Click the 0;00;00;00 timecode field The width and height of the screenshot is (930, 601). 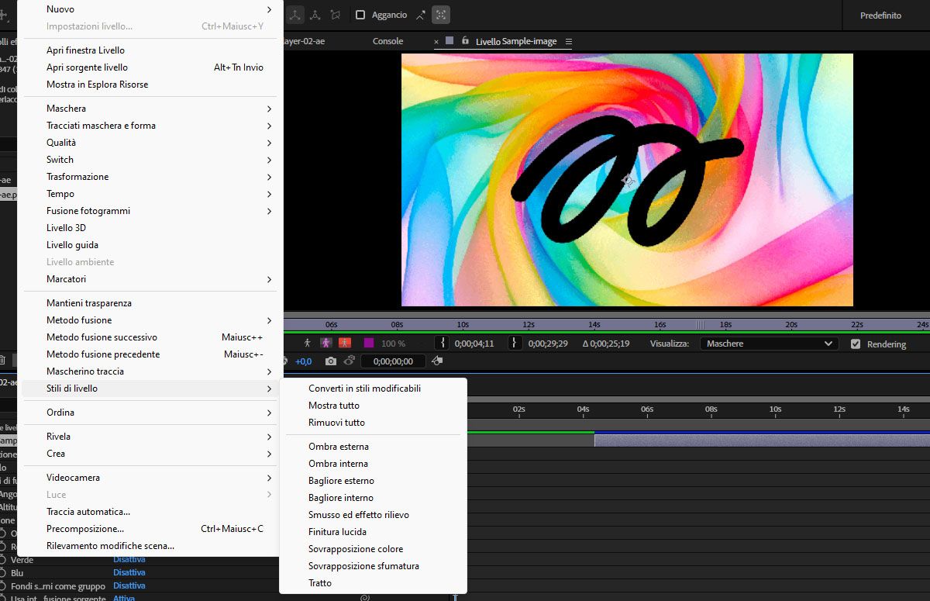point(393,361)
